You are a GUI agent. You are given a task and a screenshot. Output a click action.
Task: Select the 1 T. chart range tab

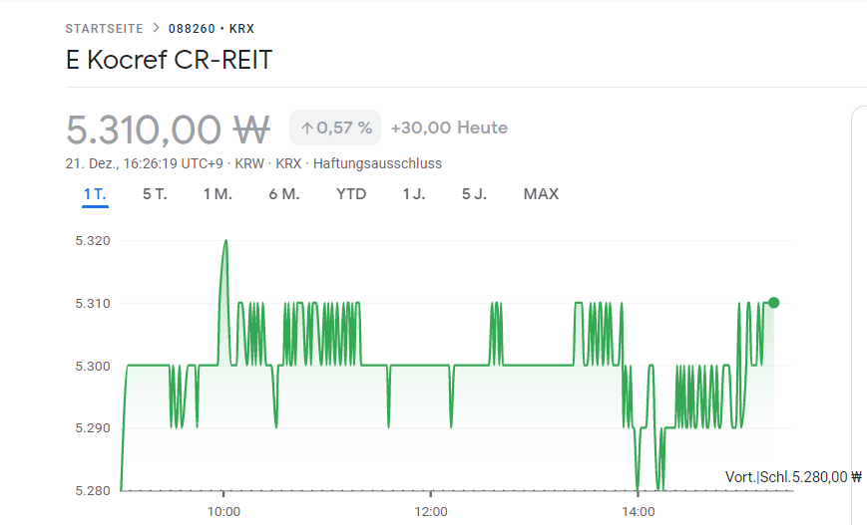[x=95, y=194]
